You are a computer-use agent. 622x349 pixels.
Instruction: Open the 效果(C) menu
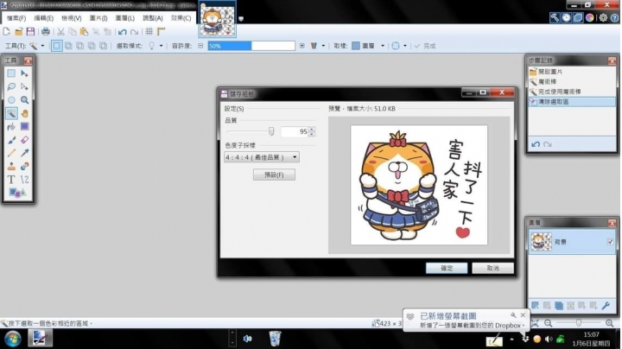(x=181, y=18)
